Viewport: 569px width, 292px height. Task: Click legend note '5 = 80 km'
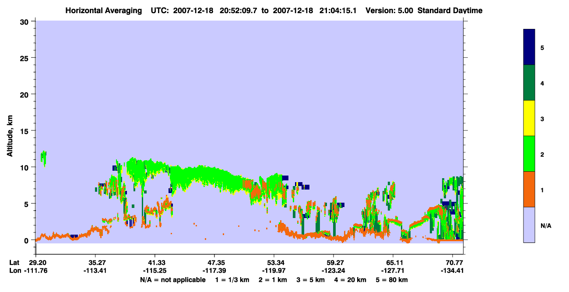point(392,280)
